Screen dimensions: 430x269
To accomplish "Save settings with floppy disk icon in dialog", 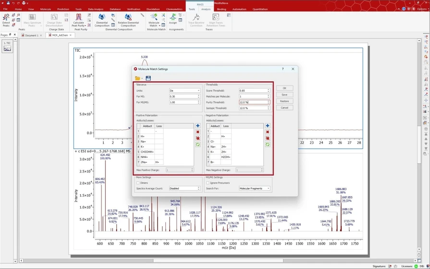I will pyautogui.click(x=148, y=78).
